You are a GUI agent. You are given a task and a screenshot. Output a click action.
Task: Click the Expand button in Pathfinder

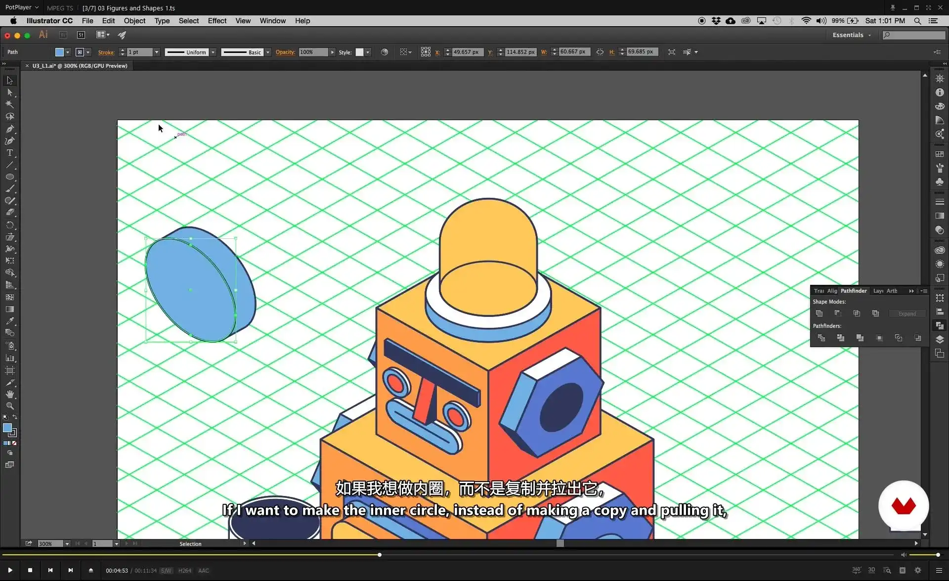(907, 313)
